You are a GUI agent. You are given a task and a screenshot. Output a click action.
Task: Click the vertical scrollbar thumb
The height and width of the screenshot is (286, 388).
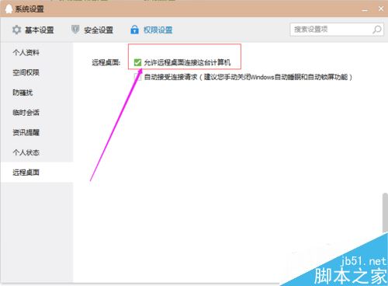click(x=385, y=213)
